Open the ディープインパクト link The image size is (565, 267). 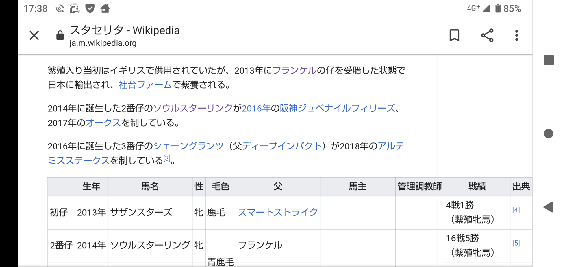(x=282, y=146)
